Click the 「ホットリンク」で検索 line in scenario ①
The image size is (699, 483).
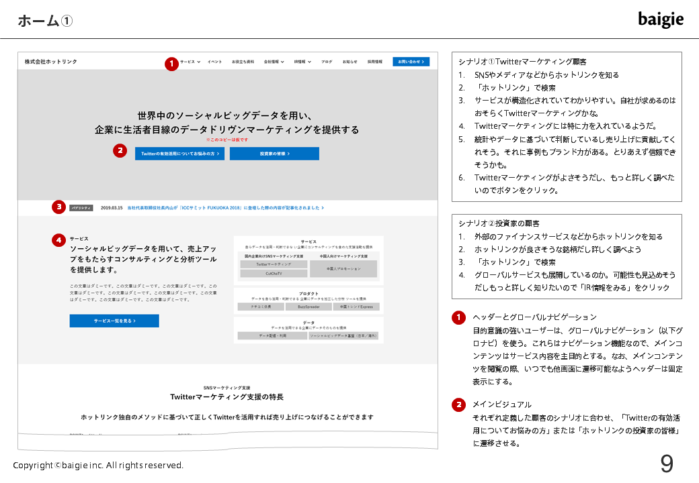(515, 88)
